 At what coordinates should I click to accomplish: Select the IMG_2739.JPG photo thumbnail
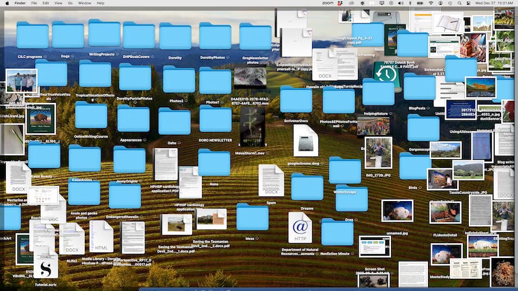[x=378, y=153]
